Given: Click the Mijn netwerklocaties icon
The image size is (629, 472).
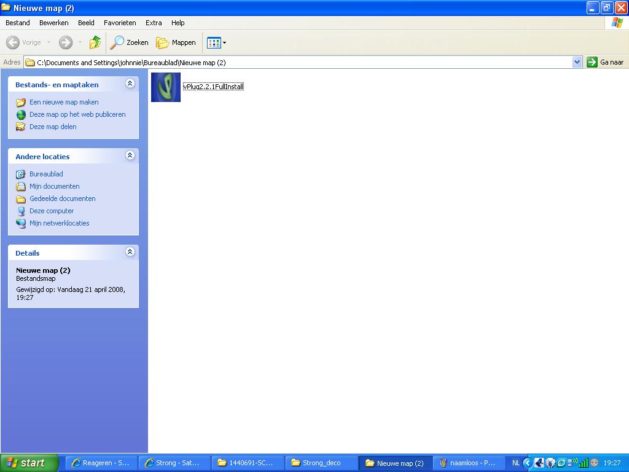Looking at the screenshot, I should 21,224.
